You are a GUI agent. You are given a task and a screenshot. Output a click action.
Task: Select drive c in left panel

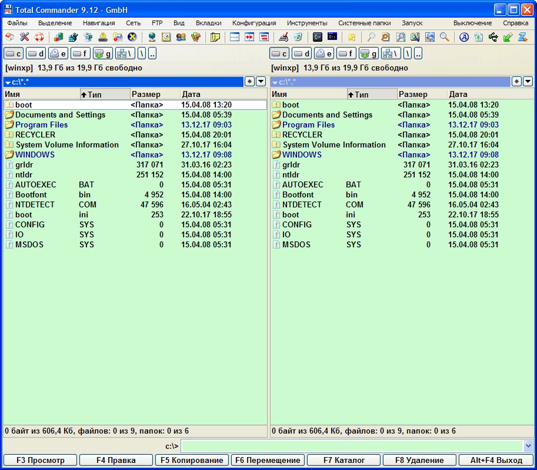pyautogui.click(x=14, y=53)
